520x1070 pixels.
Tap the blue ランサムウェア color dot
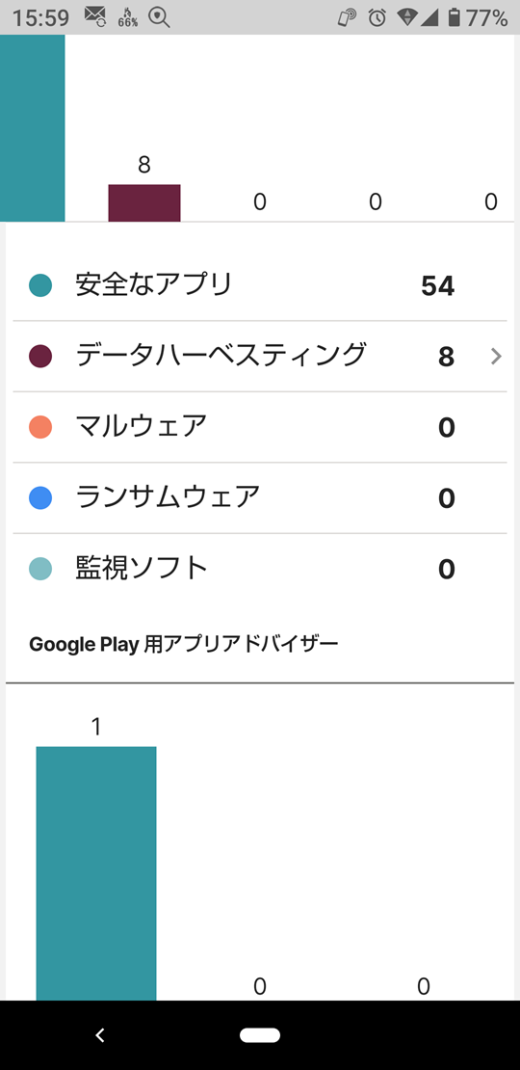(40, 498)
